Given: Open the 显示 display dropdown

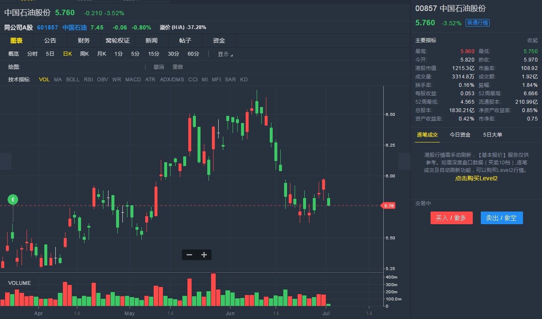Looking at the screenshot, I should click(x=225, y=54).
